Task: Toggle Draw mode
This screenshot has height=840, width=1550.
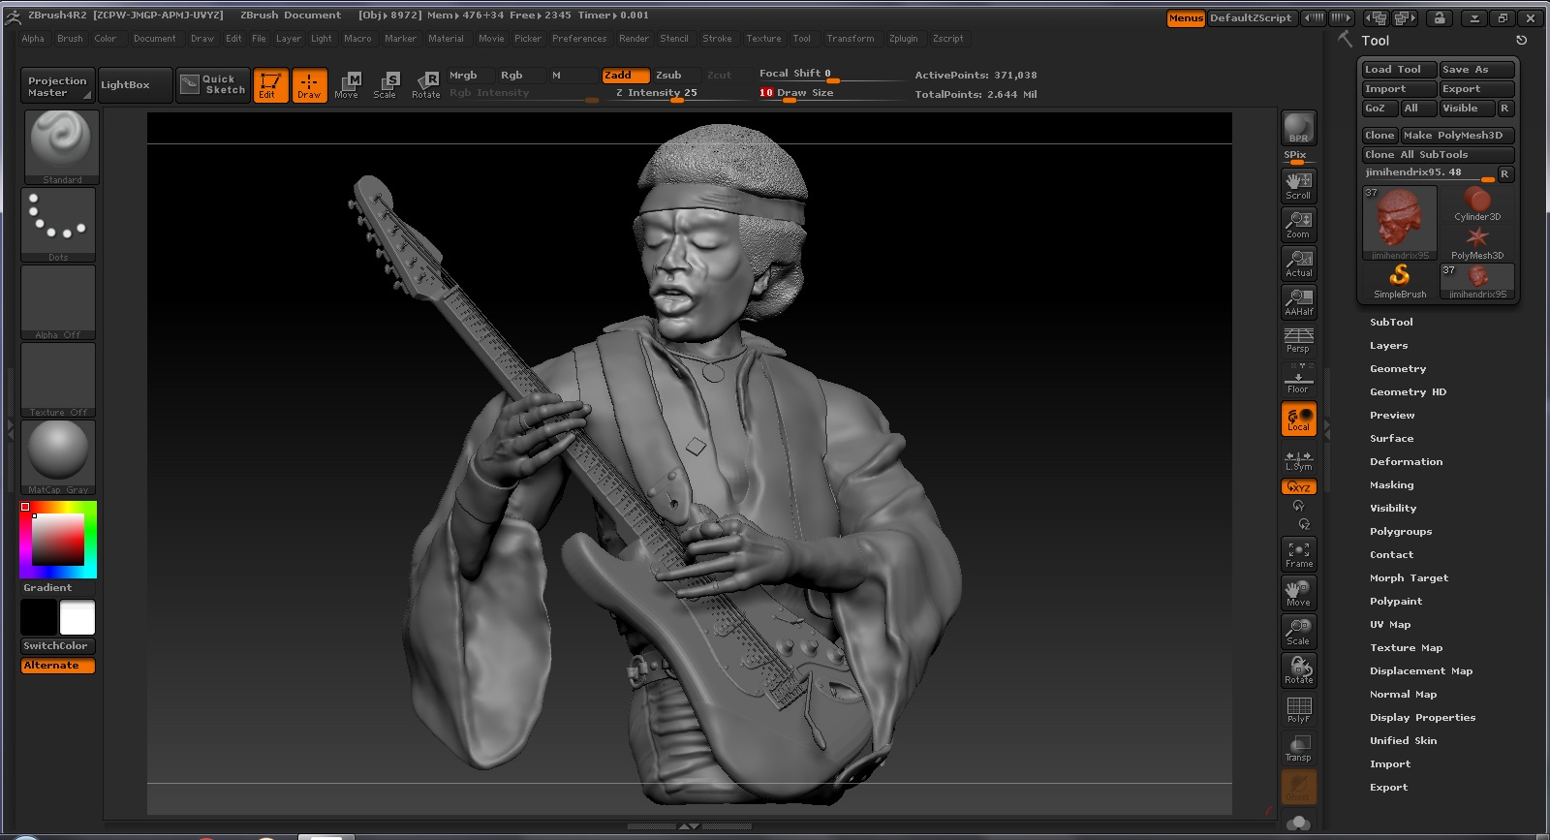Action: click(x=309, y=85)
